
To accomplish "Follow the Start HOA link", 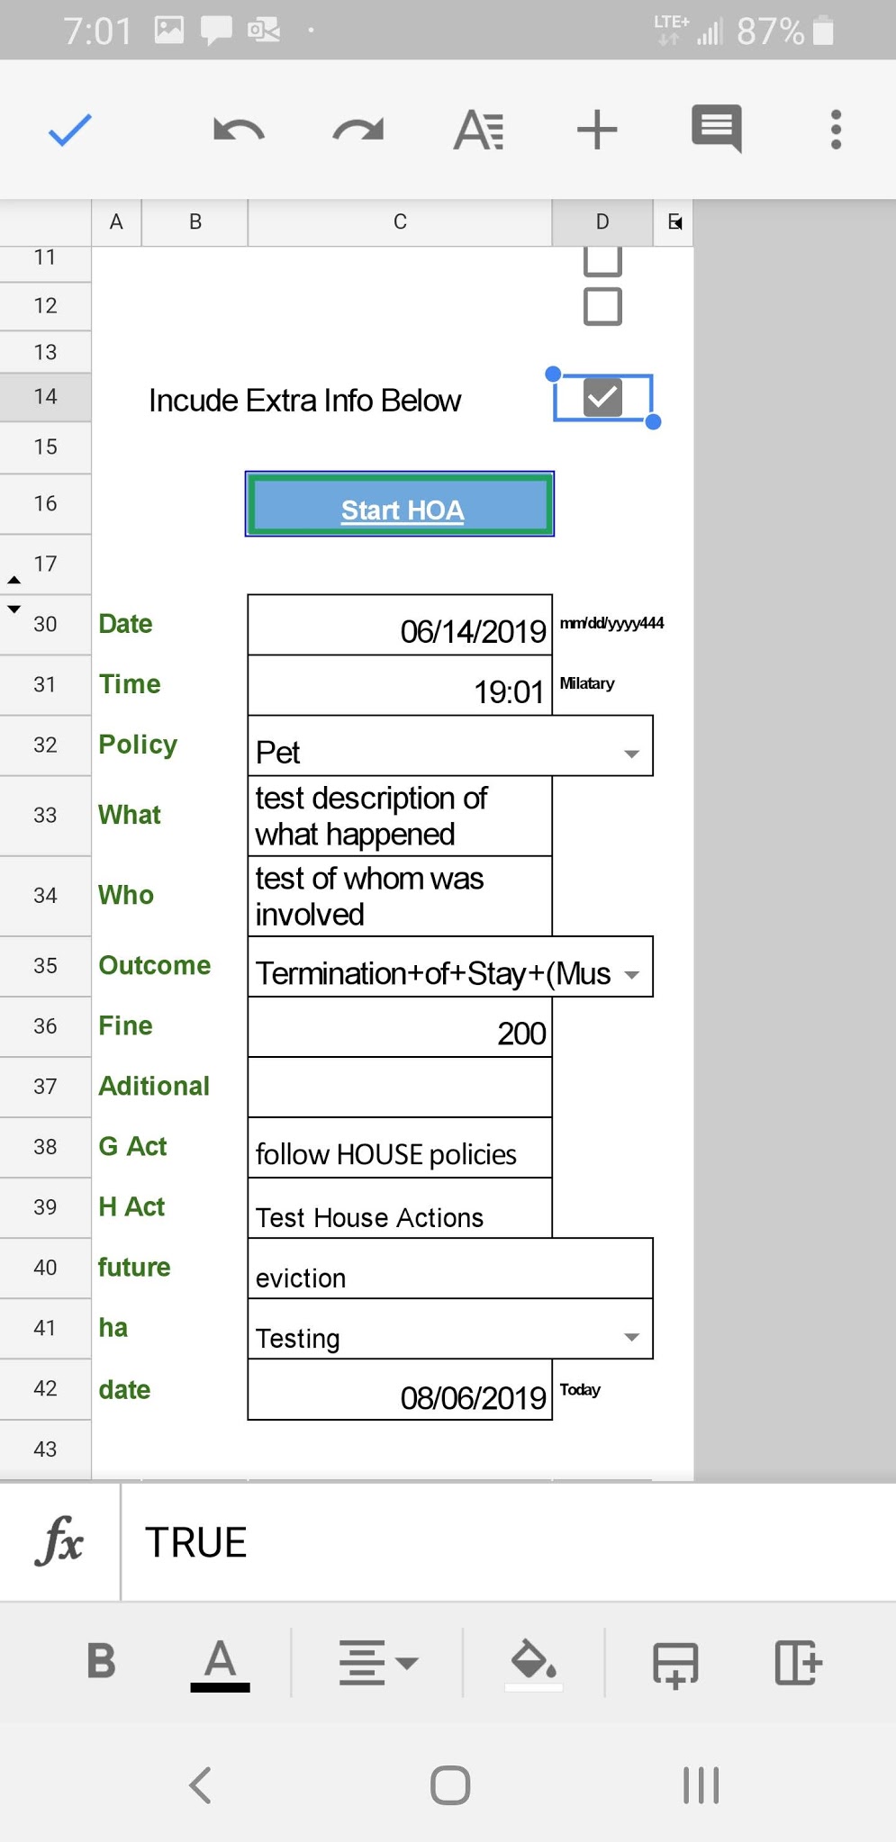I will click(403, 510).
